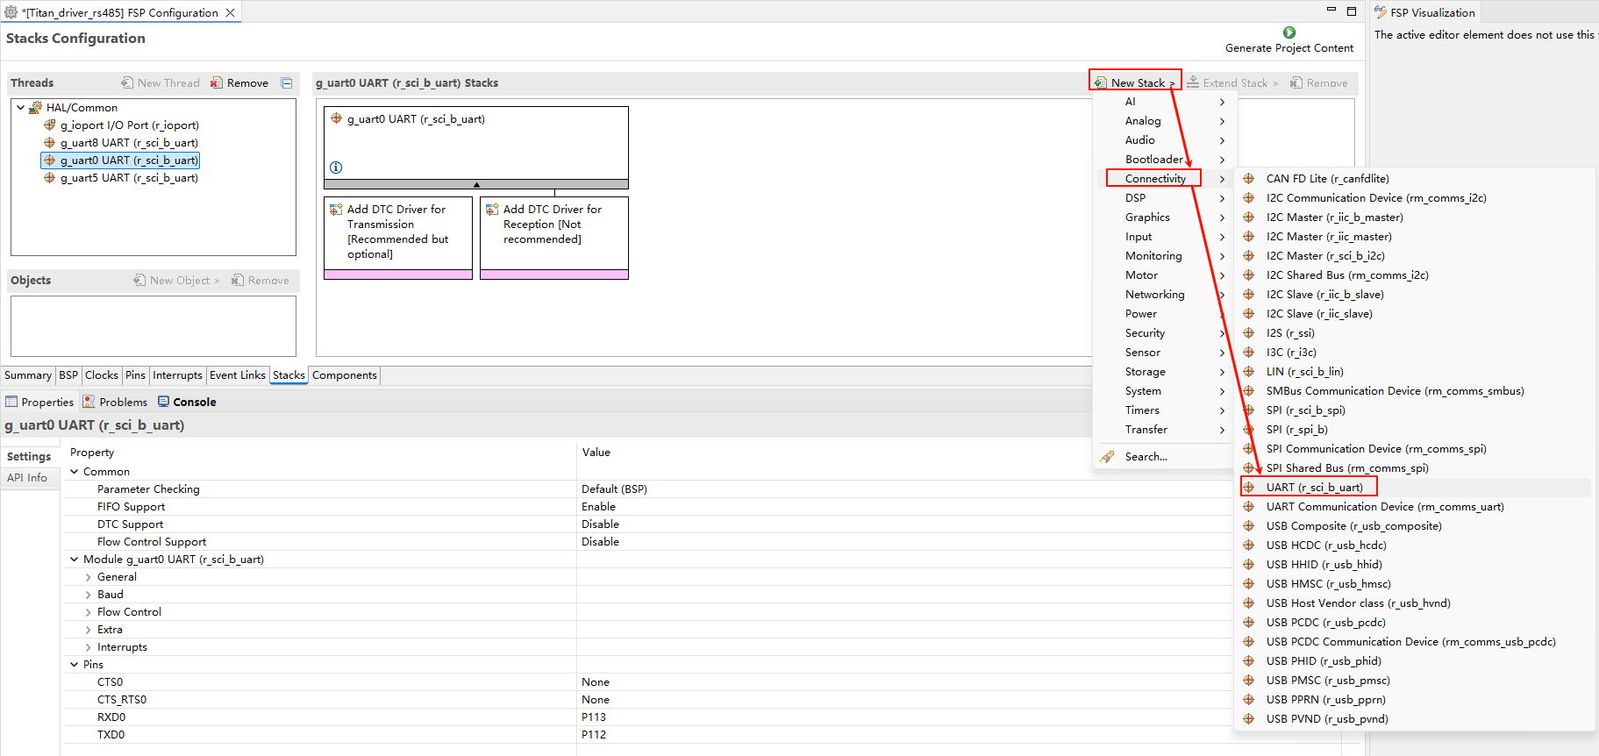Viewport: 1599px width, 756px height.
Task: Click the Add DTC Driver for Transmission icon
Action: (336, 210)
